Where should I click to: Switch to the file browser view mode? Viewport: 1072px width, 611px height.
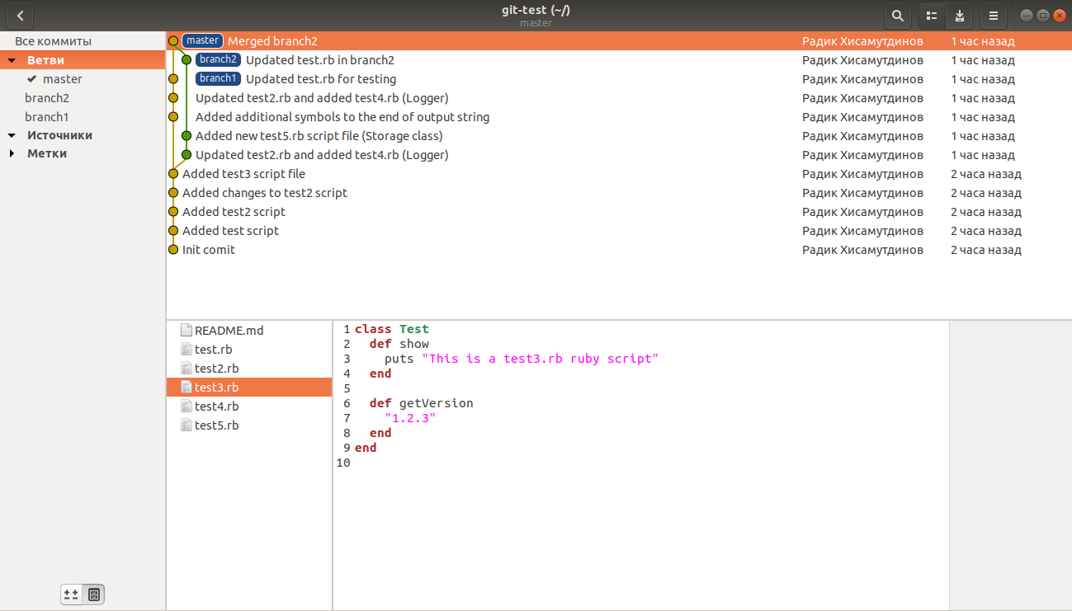[x=94, y=594]
